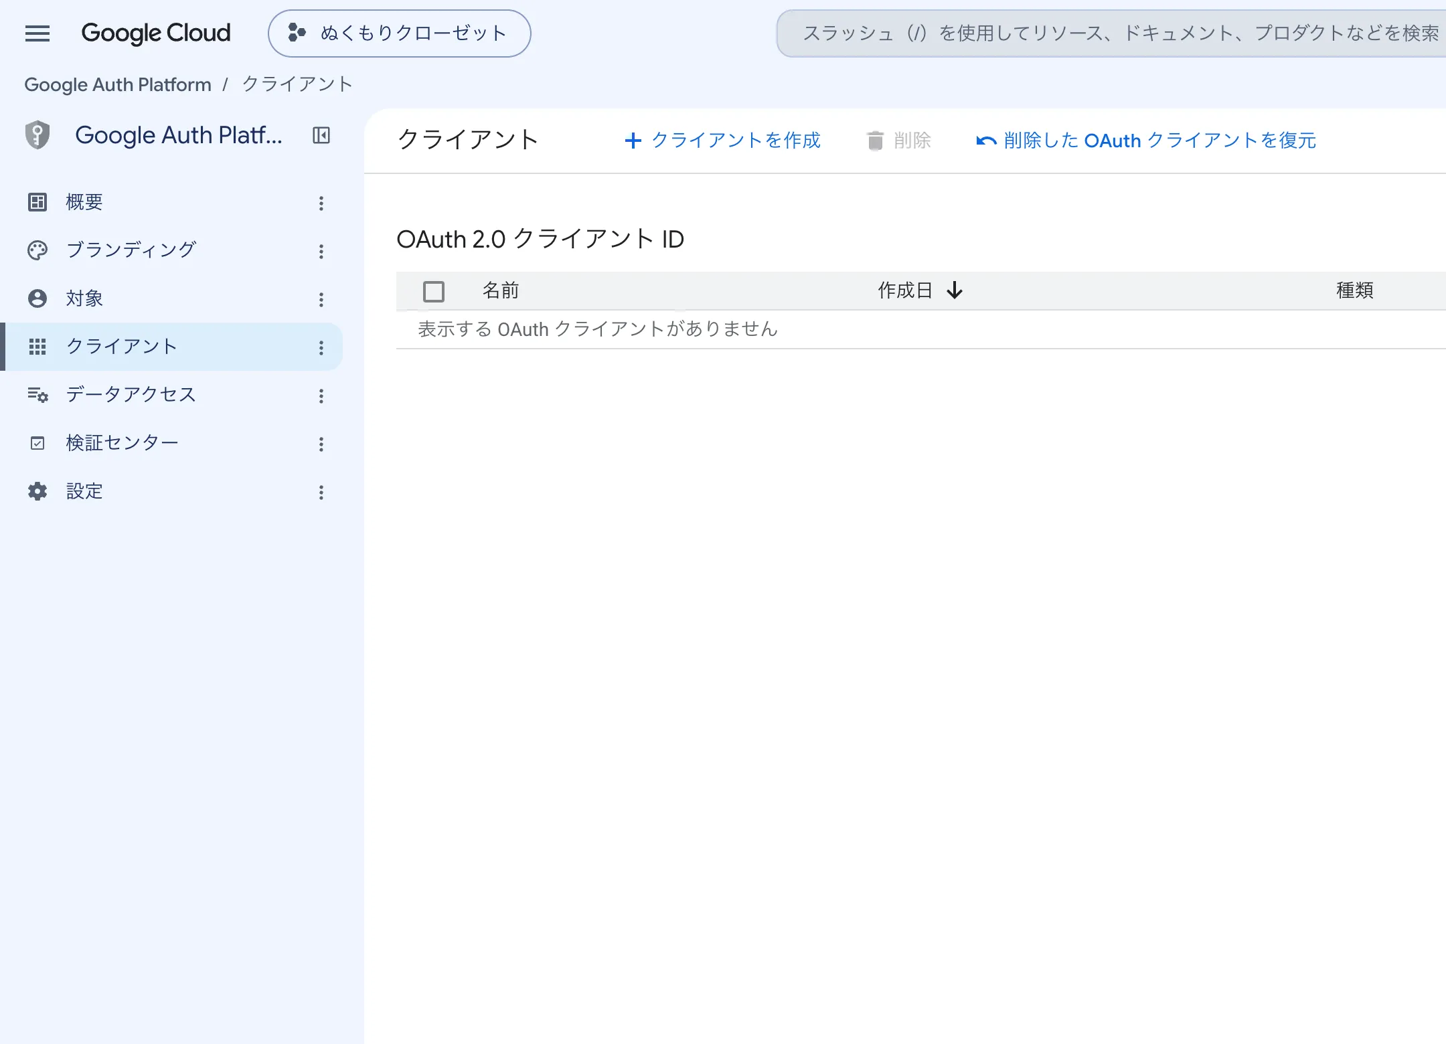Screen dimensions: 1446x1044
Task: Click the 設定 gear icon
Action: (x=37, y=491)
